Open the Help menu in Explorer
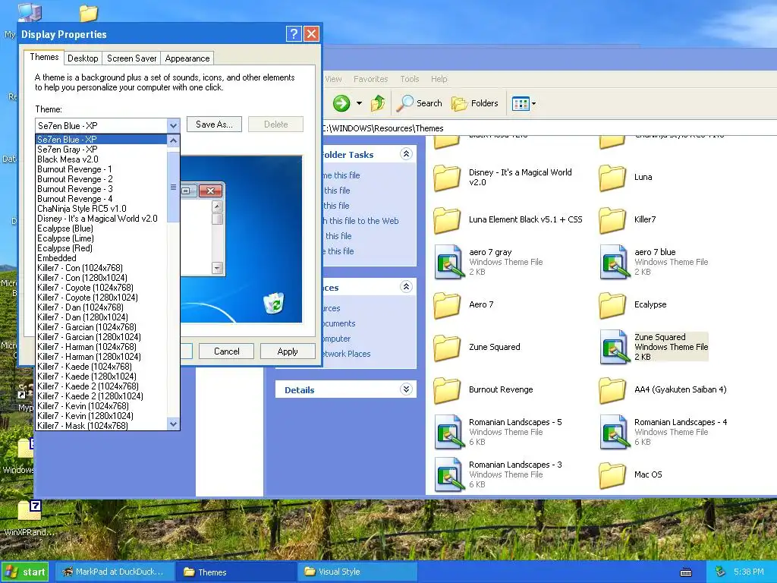The image size is (777, 583). coord(439,79)
